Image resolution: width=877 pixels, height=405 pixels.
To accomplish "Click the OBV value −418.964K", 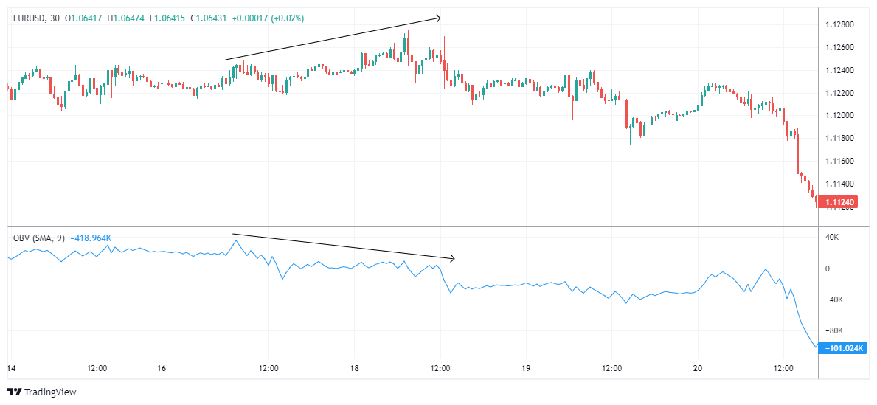I will (91, 238).
